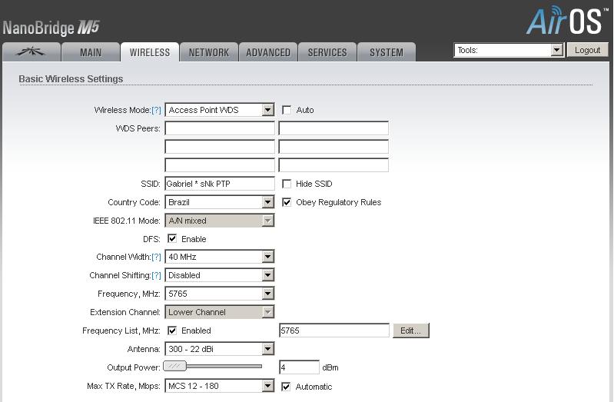Image resolution: width=614 pixels, height=402 pixels.
Task: Click the Logout button
Action: pyautogui.click(x=587, y=50)
